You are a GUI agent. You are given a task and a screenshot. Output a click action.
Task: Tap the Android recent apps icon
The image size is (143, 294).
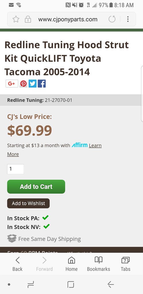coord(31,285)
